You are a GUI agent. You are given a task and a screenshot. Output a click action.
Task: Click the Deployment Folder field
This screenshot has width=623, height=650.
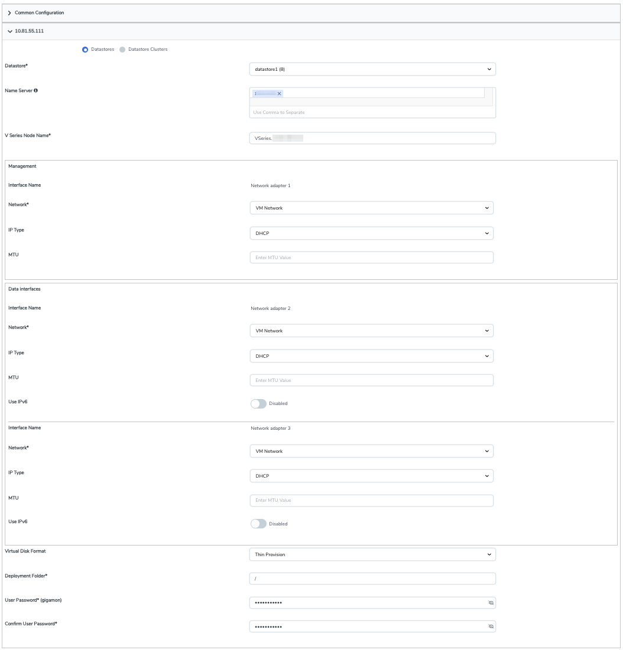tap(372, 579)
